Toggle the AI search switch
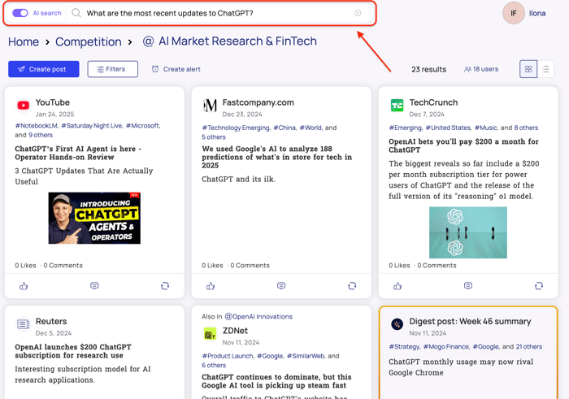 tap(20, 13)
